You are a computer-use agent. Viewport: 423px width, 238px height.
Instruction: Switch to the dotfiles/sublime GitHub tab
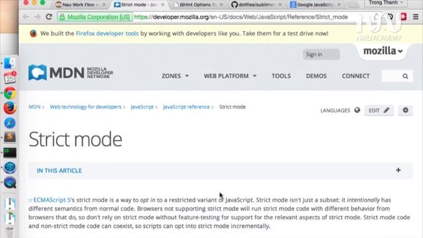tap(256, 5)
